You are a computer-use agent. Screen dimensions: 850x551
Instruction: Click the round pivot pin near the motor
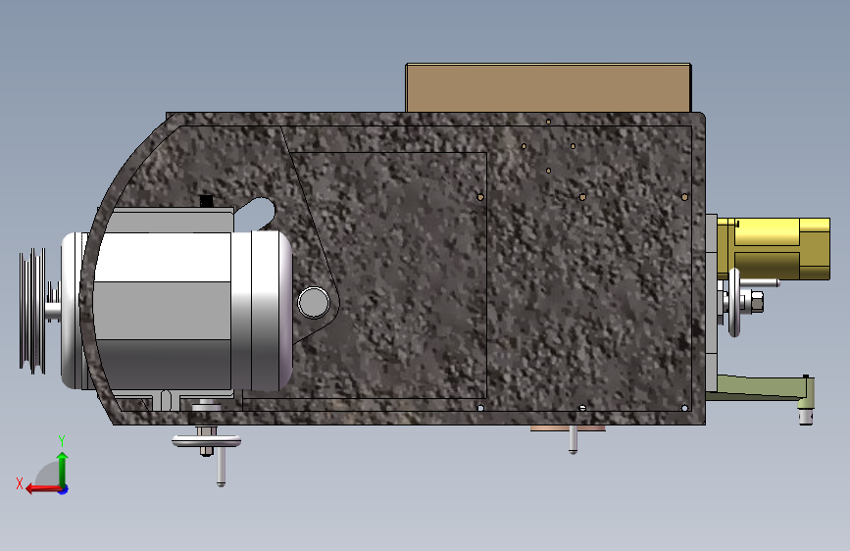coord(314,303)
